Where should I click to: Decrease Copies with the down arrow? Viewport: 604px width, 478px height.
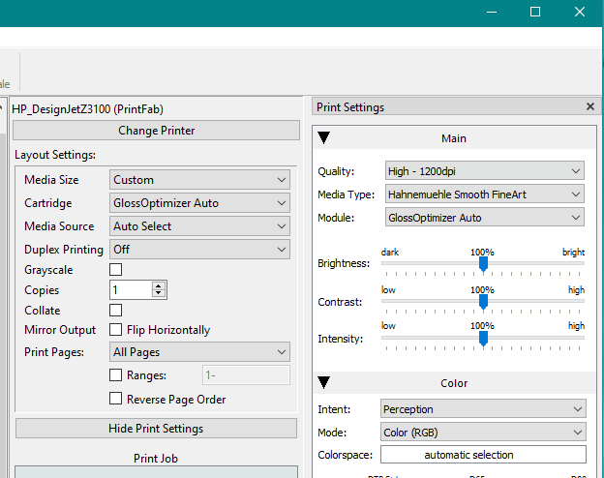[x=159, y=293]
